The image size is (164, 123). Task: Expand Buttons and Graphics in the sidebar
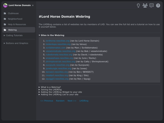point(16,43)
